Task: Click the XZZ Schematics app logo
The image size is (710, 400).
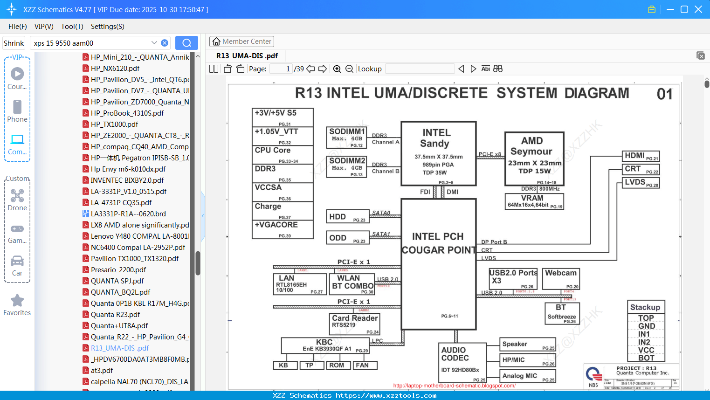Action: [11, 9]
